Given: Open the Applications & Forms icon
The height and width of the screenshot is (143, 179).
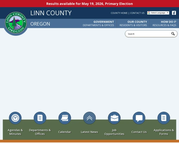Looking at the screenshot, I should [x=164, y=118].
